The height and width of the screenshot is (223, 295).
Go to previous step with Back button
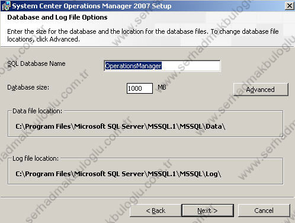(x=156, y=211)
